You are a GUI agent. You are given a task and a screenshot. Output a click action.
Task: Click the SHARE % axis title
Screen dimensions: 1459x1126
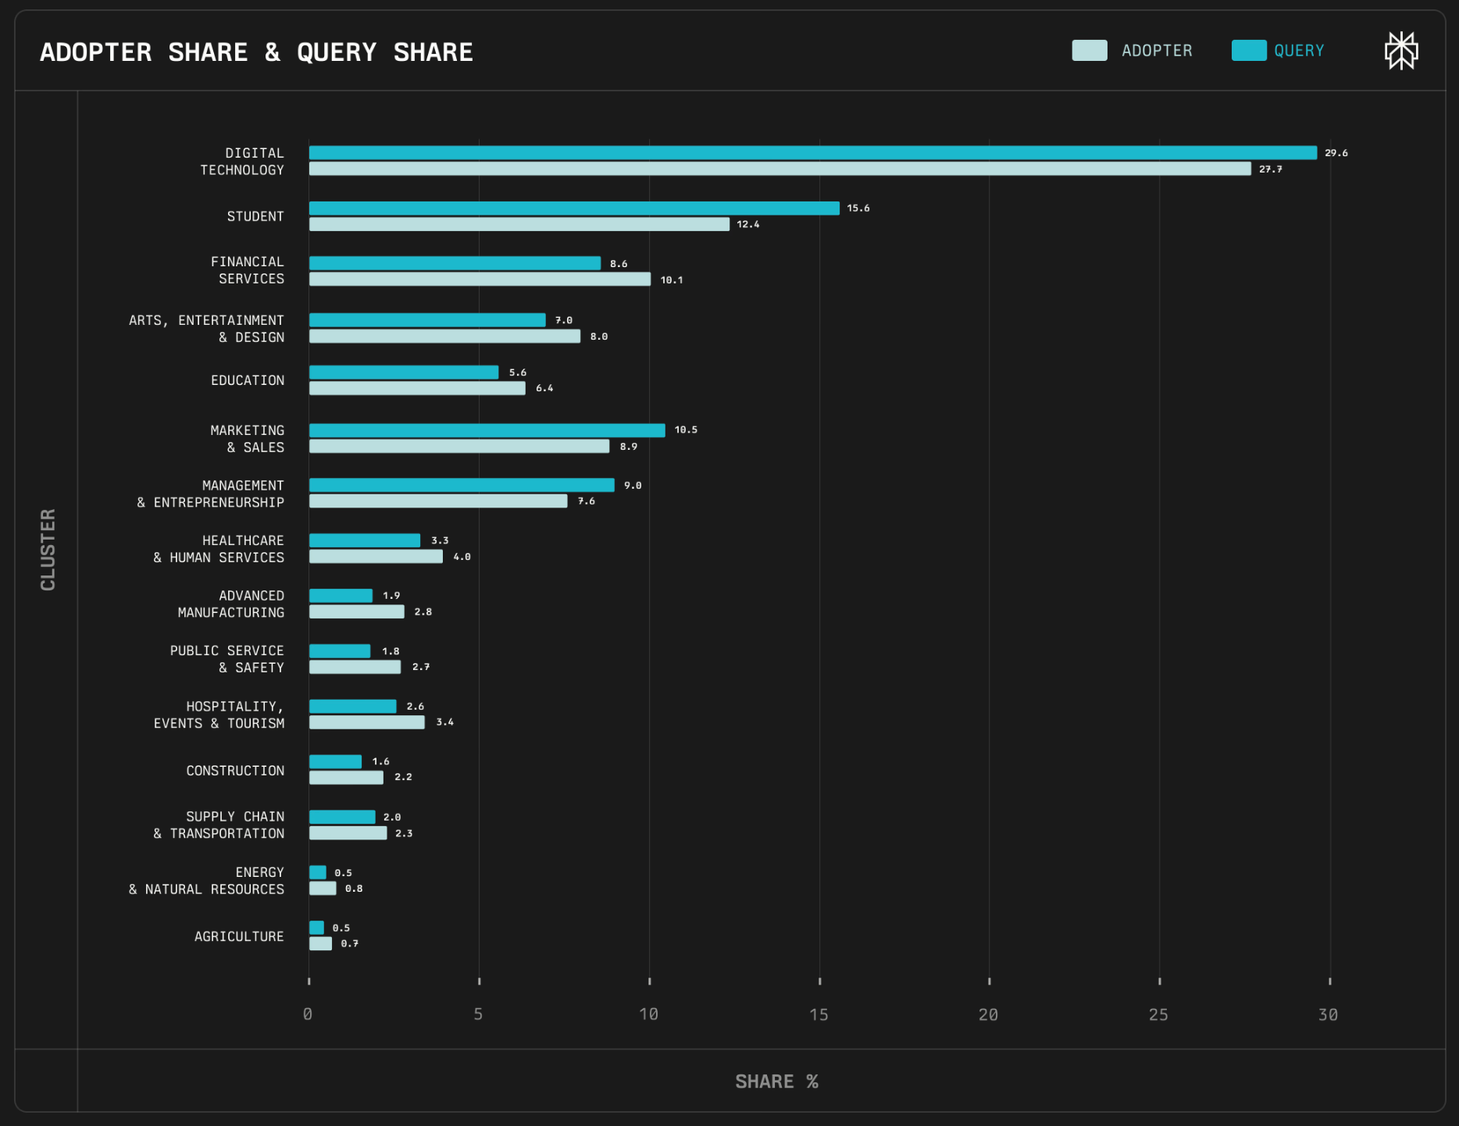776,1081
